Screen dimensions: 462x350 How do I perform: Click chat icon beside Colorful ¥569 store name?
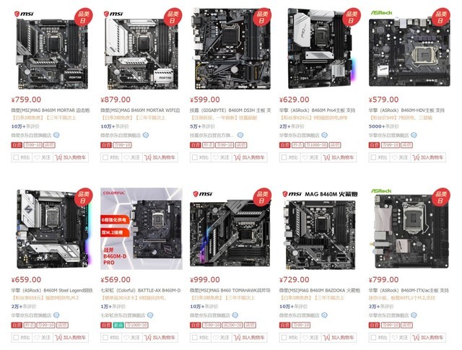tap(150, 315)
